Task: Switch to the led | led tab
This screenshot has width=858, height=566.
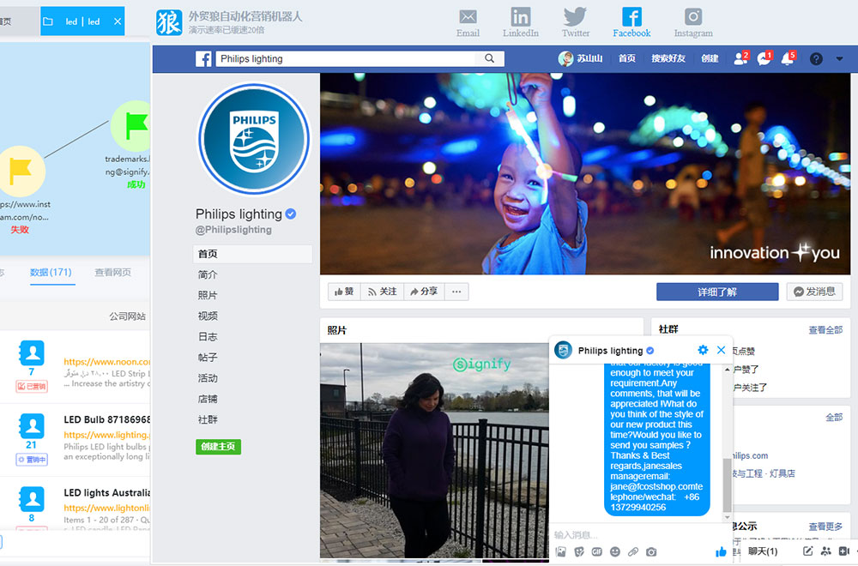Action: (82, 21)
